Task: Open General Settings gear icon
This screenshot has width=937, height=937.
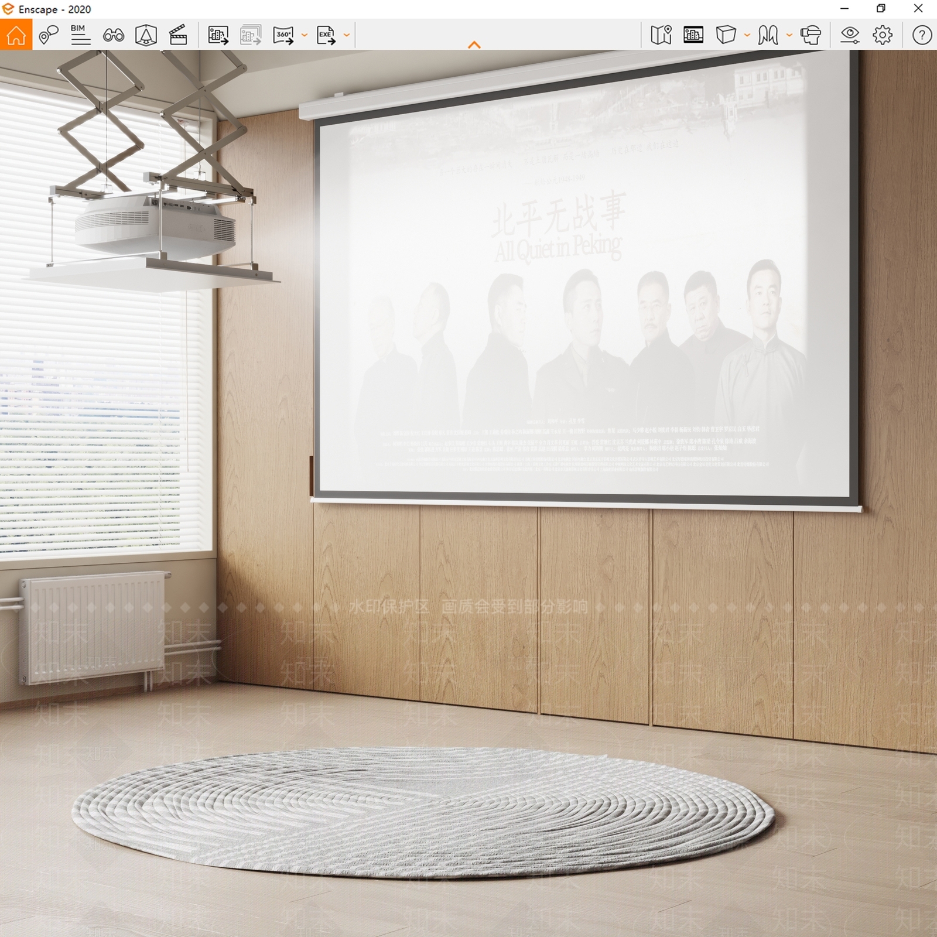Action: [883, 35]
